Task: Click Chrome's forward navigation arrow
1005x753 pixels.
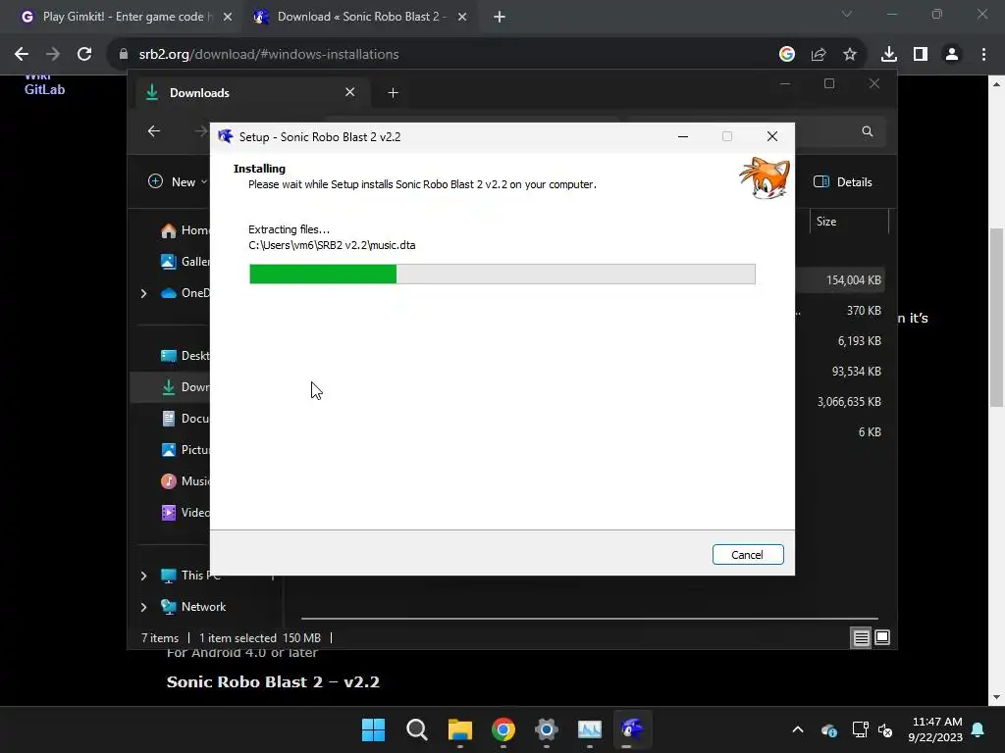Action: pos(53,55)
